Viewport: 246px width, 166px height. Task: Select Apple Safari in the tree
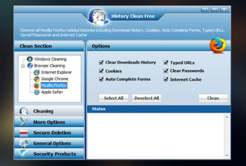(x=52, y=92)
